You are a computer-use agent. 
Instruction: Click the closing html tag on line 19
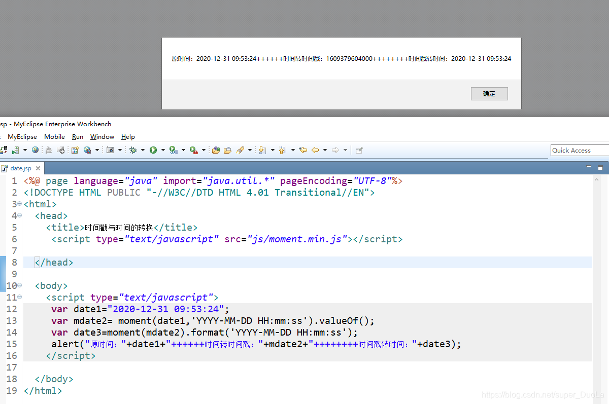pos(43,391)
